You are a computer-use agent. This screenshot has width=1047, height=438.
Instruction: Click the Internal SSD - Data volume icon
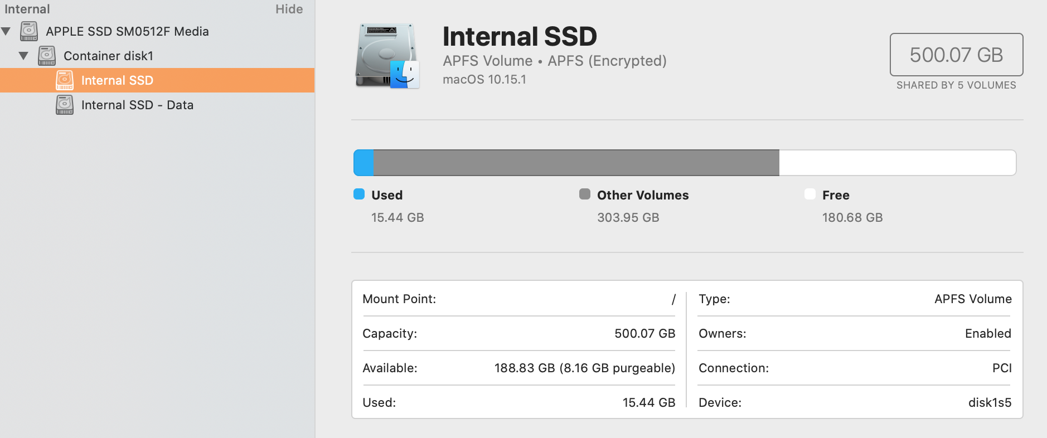(65, 105)
